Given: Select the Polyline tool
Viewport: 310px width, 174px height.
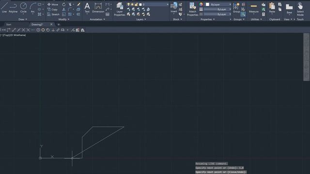Looking at the screenshot, I should pos(13,8).
